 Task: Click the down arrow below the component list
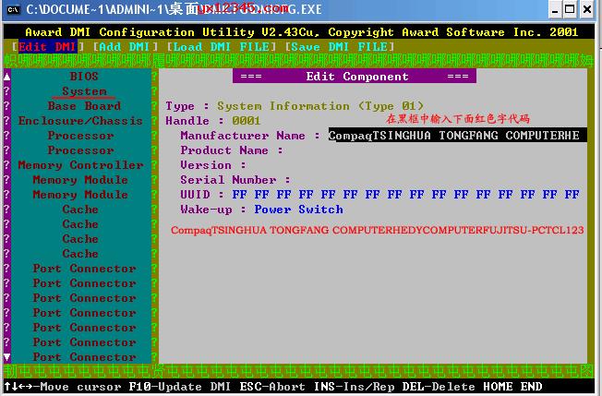tap(6, 357)
